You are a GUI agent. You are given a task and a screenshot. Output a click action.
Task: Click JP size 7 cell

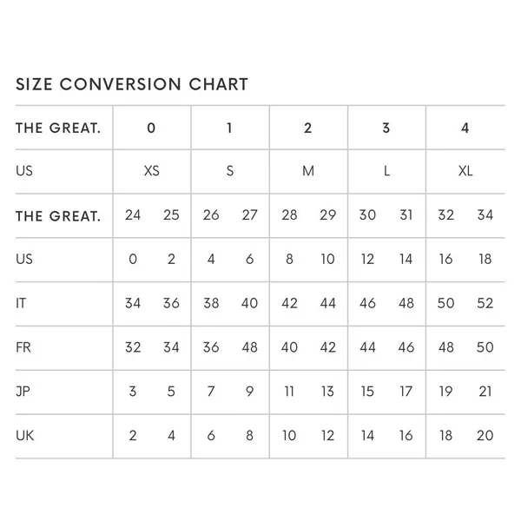tap(211, 392)
